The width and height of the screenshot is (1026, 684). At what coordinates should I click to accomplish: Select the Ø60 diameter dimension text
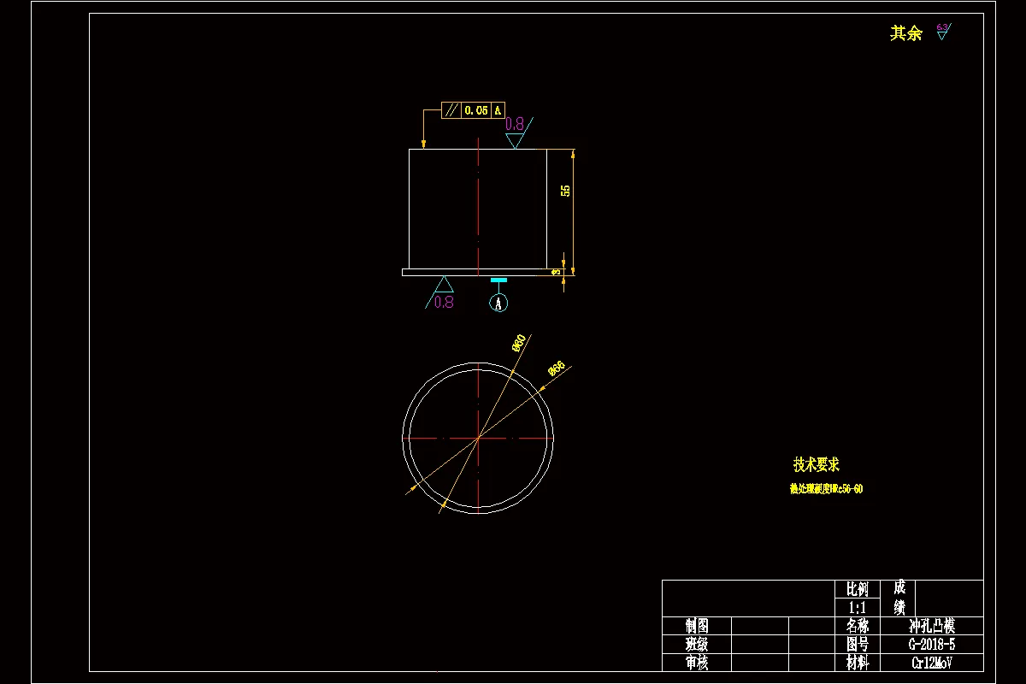[x=518, y=343]
